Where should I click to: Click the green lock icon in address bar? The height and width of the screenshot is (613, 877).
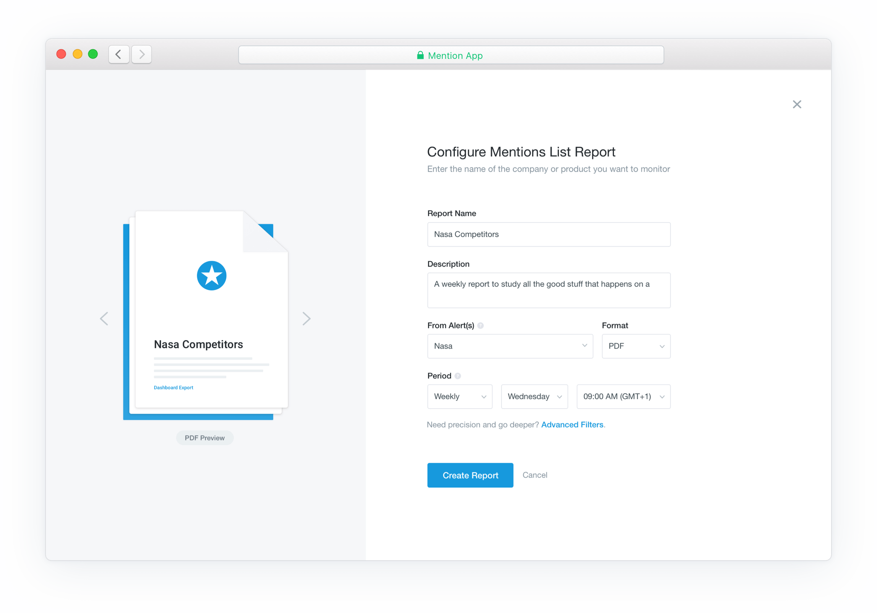point(420,55)
